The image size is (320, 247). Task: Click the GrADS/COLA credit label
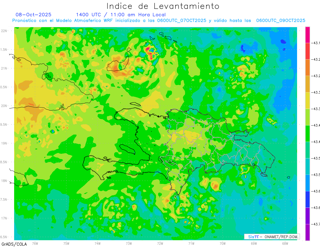14,244
